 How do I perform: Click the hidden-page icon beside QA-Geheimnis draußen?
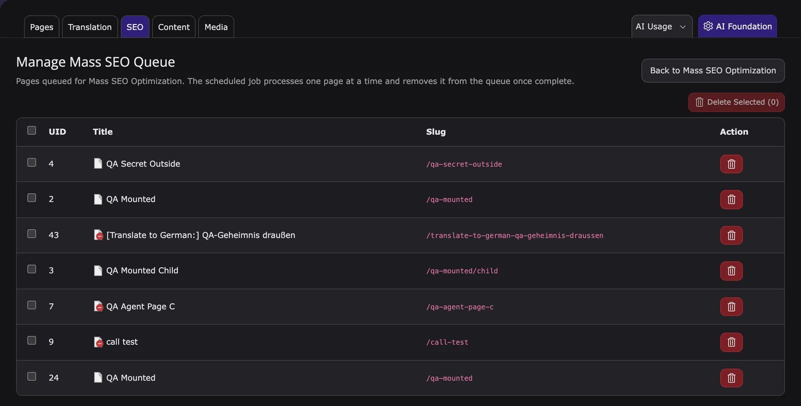[x=98, y=235]
